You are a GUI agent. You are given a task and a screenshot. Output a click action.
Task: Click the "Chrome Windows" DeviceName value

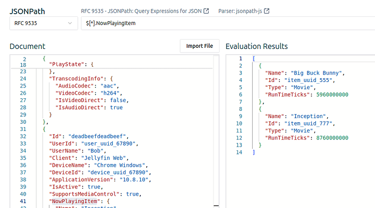[120, 165]
